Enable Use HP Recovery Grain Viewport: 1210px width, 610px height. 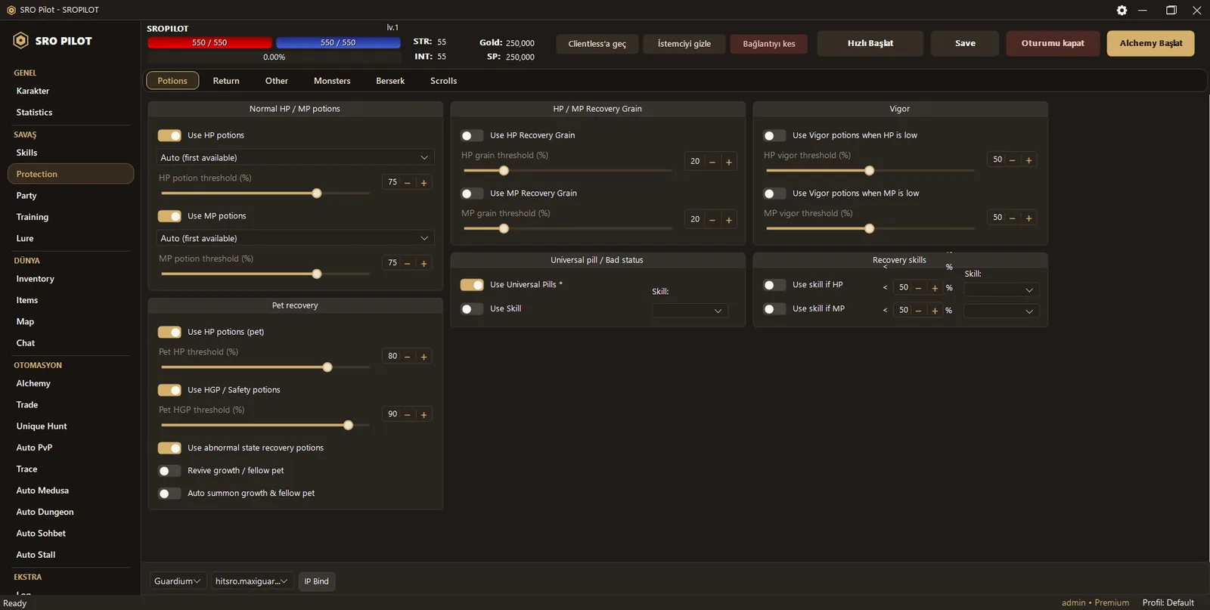pos(472,135)
